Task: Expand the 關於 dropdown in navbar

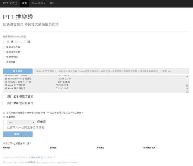Action: [52, 4]
